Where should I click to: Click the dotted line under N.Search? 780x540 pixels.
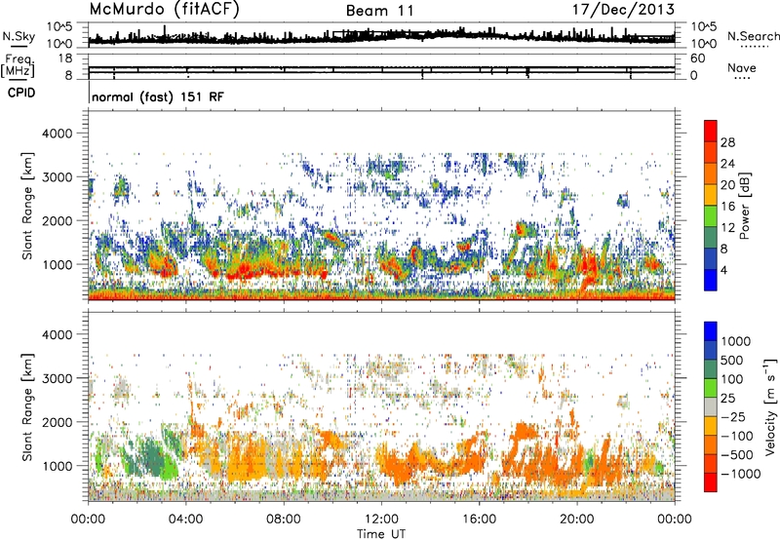pyautogui.click(x=755, y=47)
